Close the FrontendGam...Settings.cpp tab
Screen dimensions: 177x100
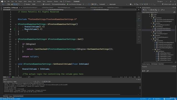tap(21, 7)
